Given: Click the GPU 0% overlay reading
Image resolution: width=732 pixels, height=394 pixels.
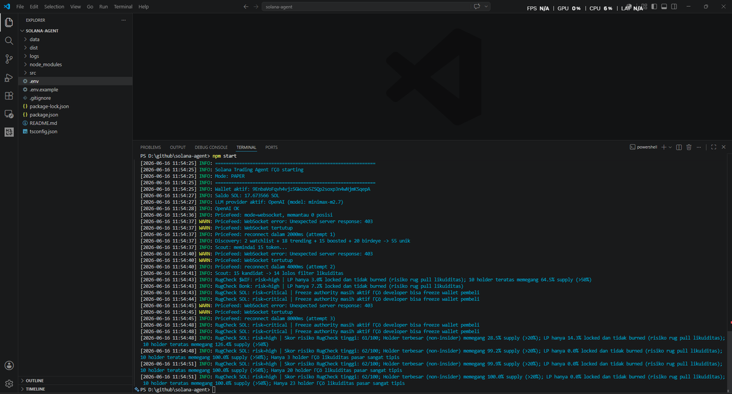Looking at the screenshot, I should point(569,9).
